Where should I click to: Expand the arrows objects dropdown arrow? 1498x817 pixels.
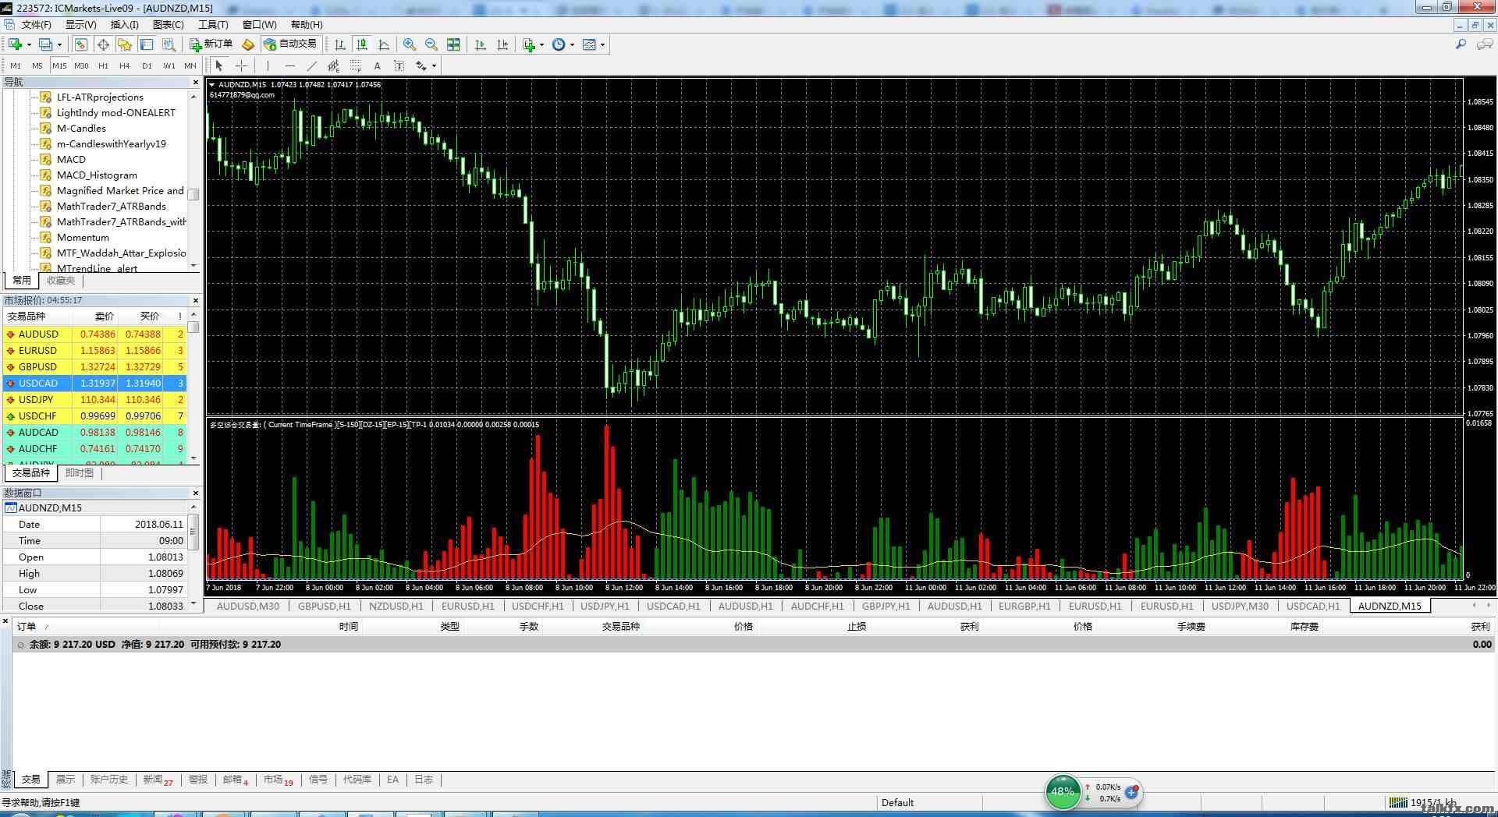(434, 65)
